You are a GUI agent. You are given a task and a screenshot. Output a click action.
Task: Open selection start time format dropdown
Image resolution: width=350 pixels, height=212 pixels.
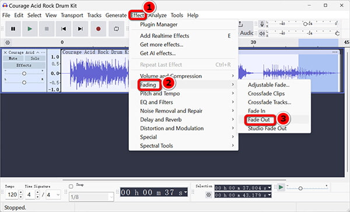pyautogui.click(x=269, y=188)
